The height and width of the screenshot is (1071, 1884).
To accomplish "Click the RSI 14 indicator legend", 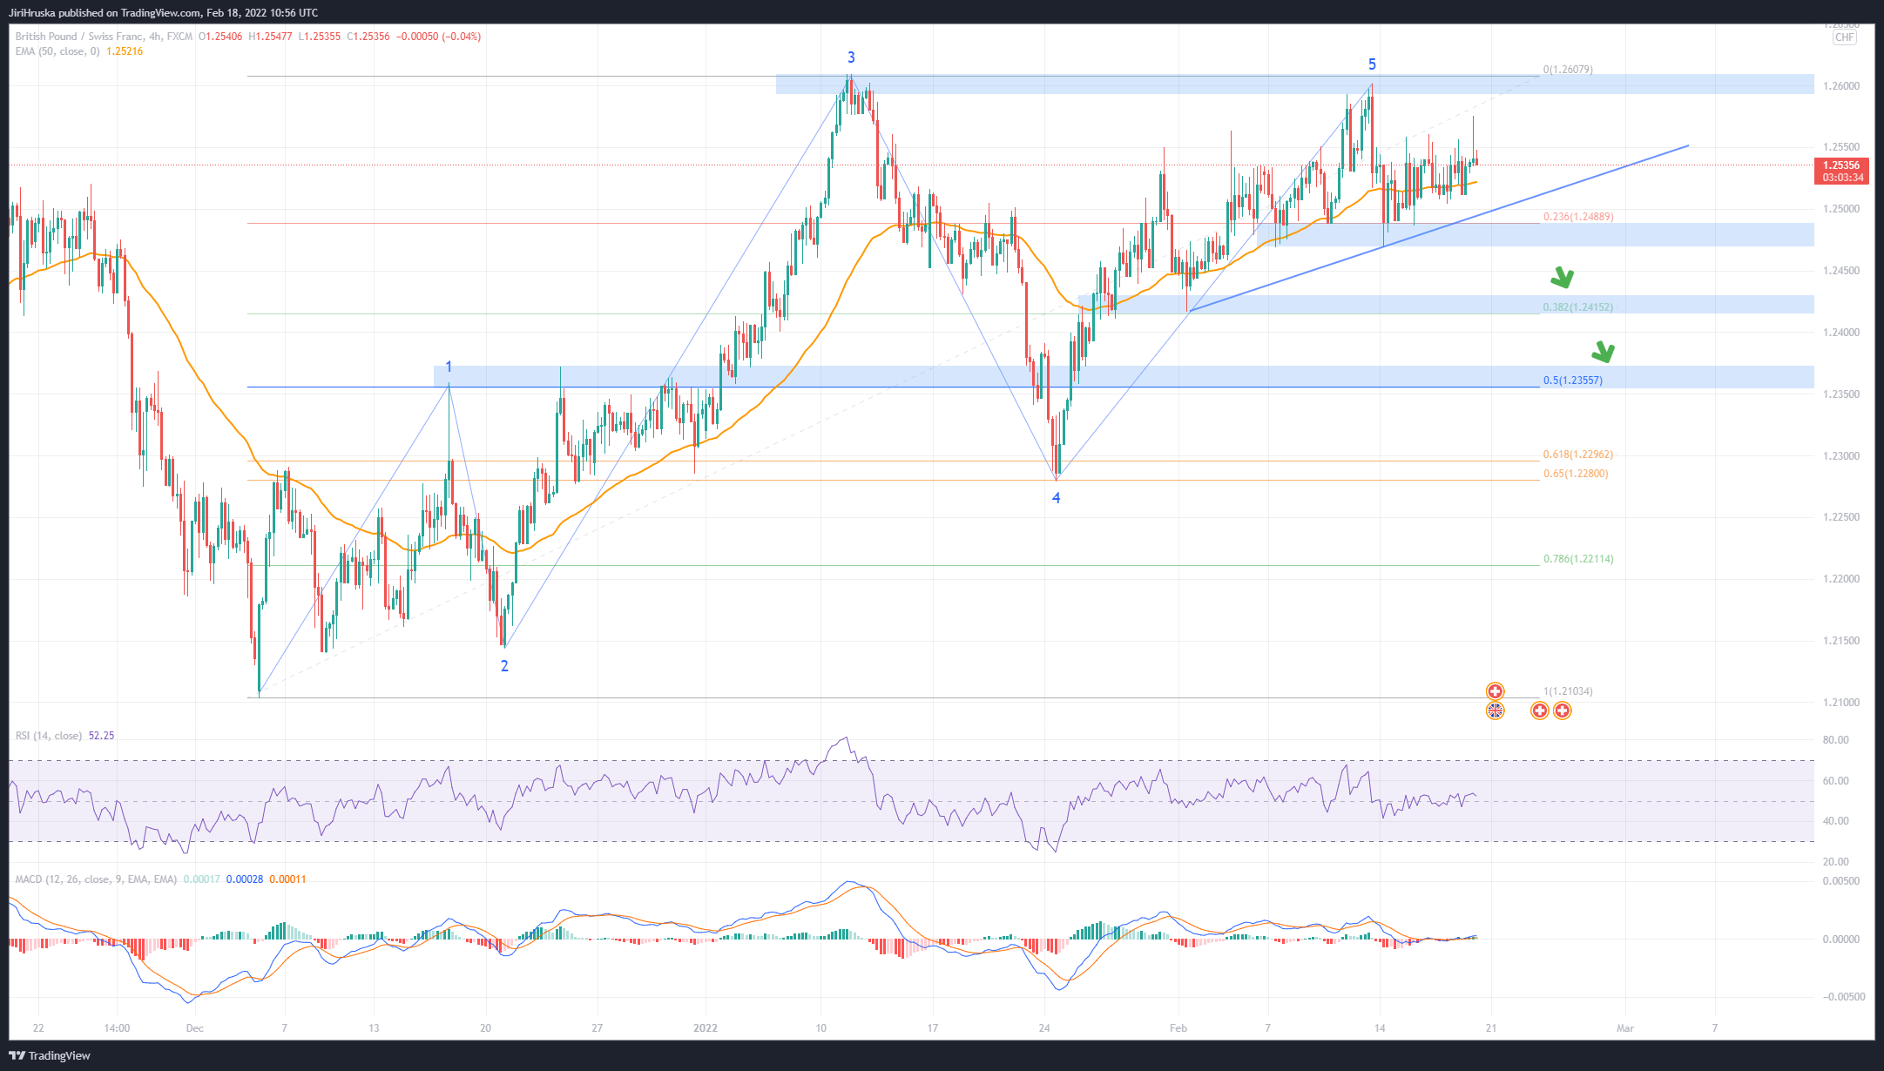I will pyautogui.click(x=50, y=736).
